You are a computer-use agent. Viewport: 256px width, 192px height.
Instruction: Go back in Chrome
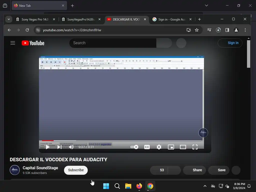coord(9,30)
